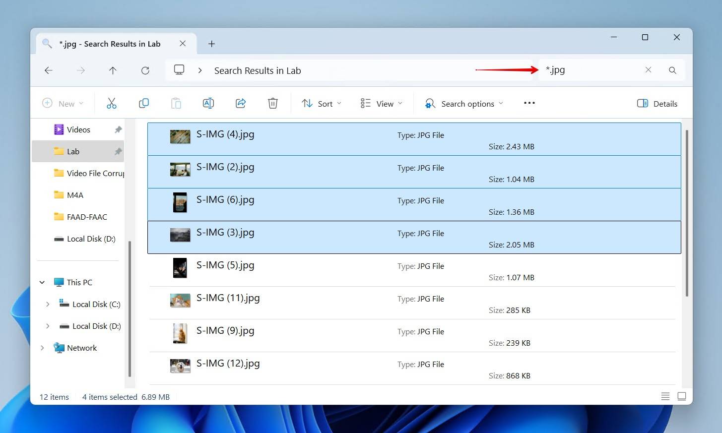Click the Share icon
Image resolution: width=722 pixels, height=433 pixels.
tap(241, 103)
